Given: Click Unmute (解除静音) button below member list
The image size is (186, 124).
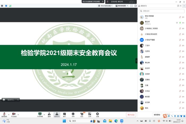Looking at the screenshot, I should click(157, 115).
